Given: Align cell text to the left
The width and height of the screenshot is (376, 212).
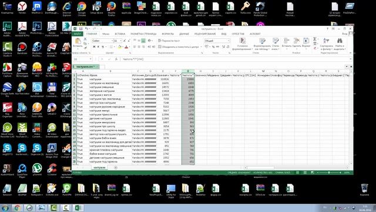Looking at the screenshot, I should [135, 47].
